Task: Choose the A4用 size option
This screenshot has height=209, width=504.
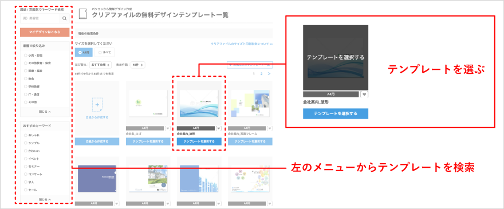Action: (84, 52)
